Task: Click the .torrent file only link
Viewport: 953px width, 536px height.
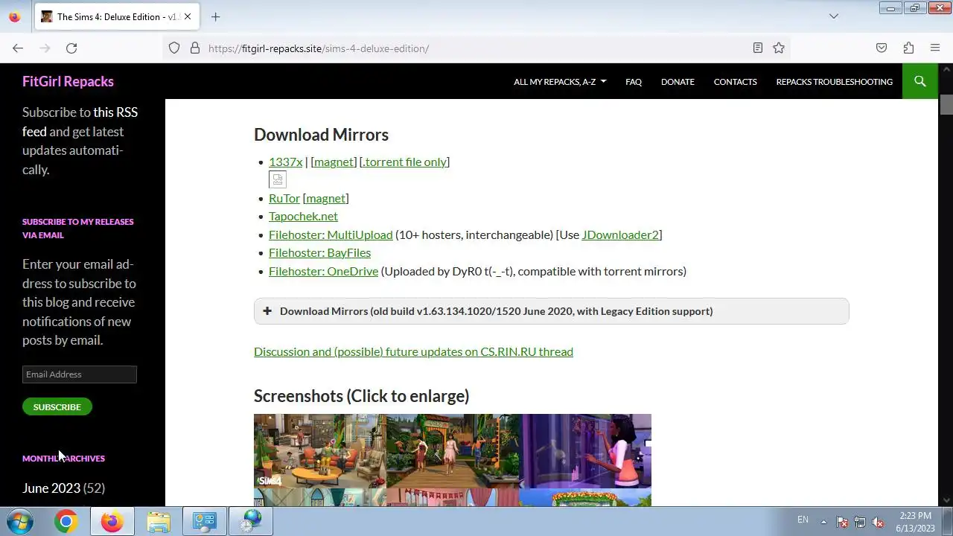Action: 404,162
